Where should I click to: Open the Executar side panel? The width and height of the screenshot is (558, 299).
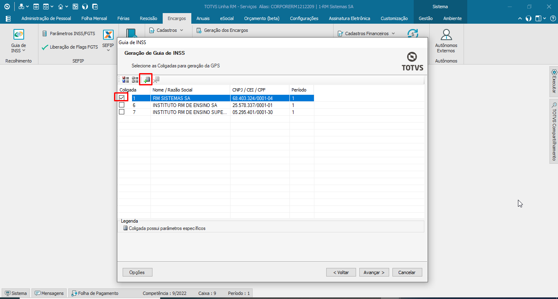click(554, 81)
